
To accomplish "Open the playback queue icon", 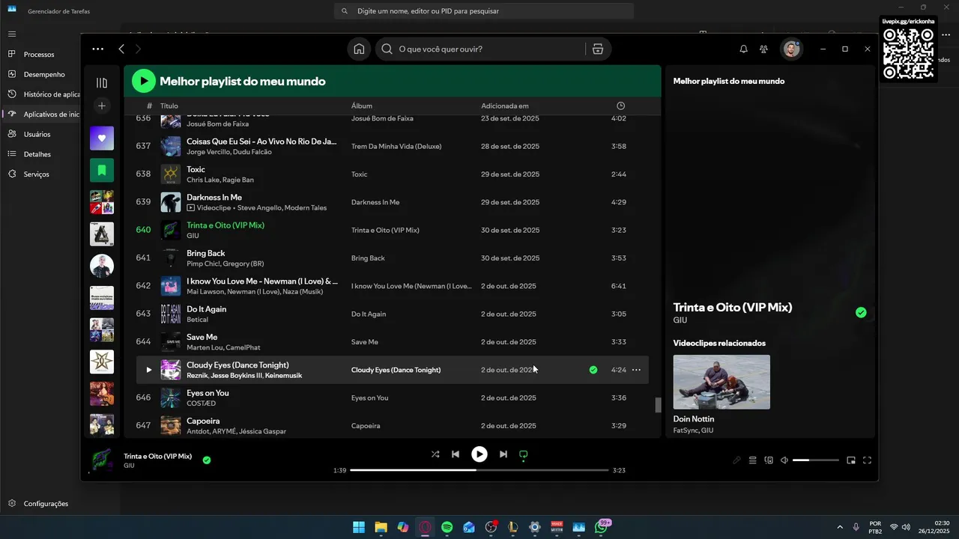I will pyautogui.click(x=753, y=460).
